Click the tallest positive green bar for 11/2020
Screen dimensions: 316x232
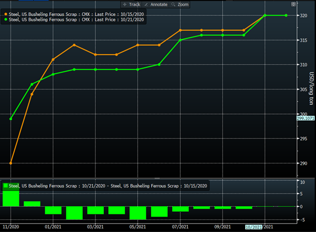[x=11, y=198]
